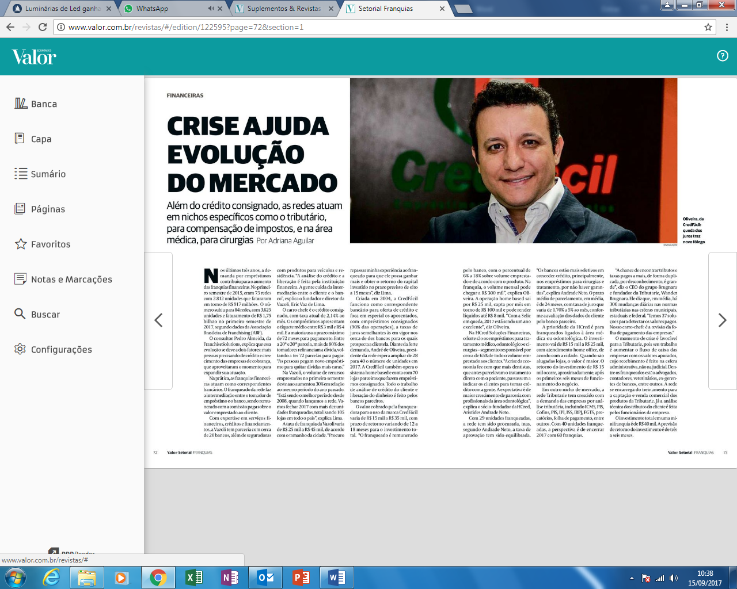Reload the page
This screenshot has height=589, width=737.
coord(43,27)
